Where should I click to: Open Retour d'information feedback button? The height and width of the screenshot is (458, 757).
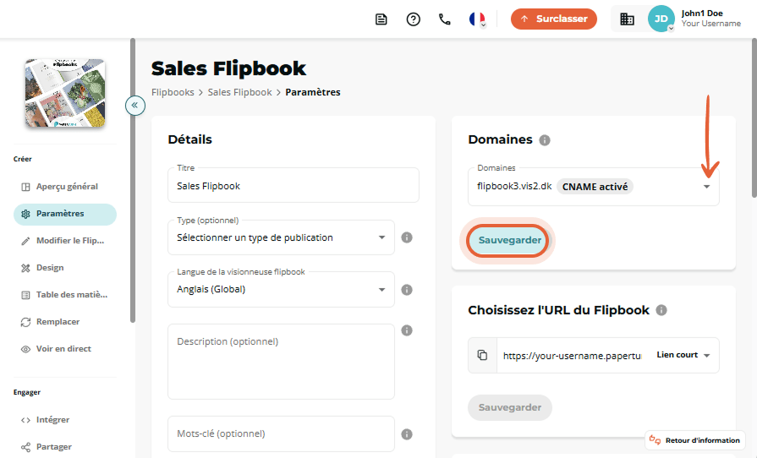click(x=695, y=440)
